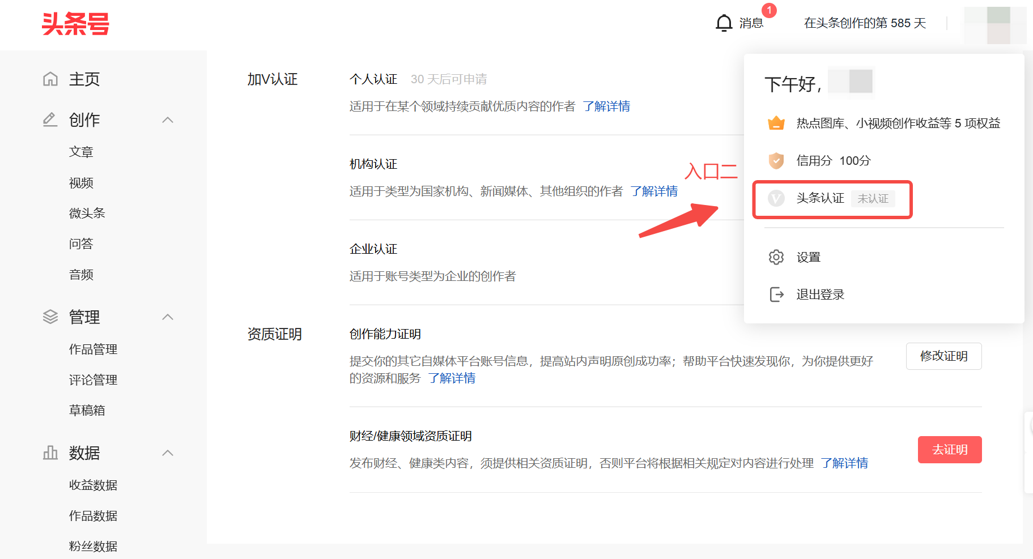Viewport: 1033px width, 559px height.
Task: Click the 企业认证 heading
Action: tap(373, 249)
